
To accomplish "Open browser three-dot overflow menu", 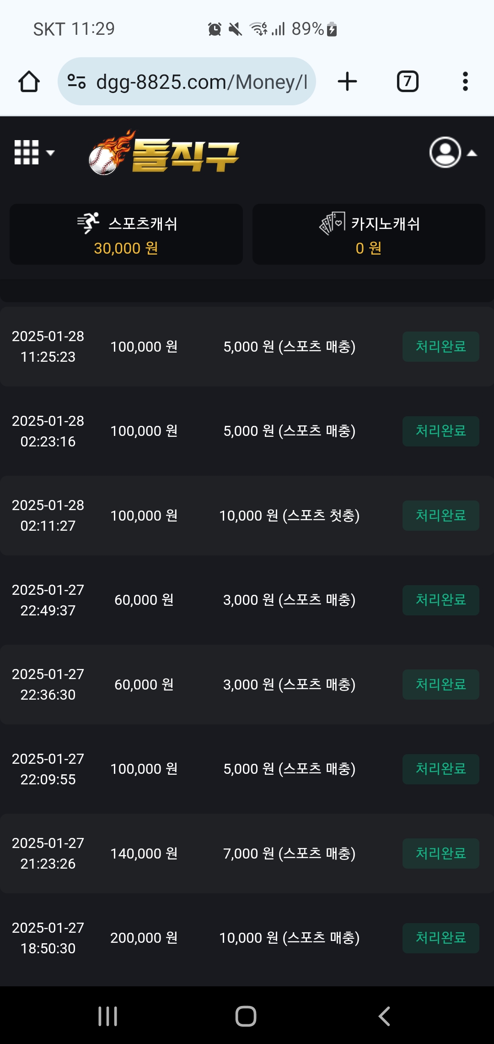I will tap(465, 82).
